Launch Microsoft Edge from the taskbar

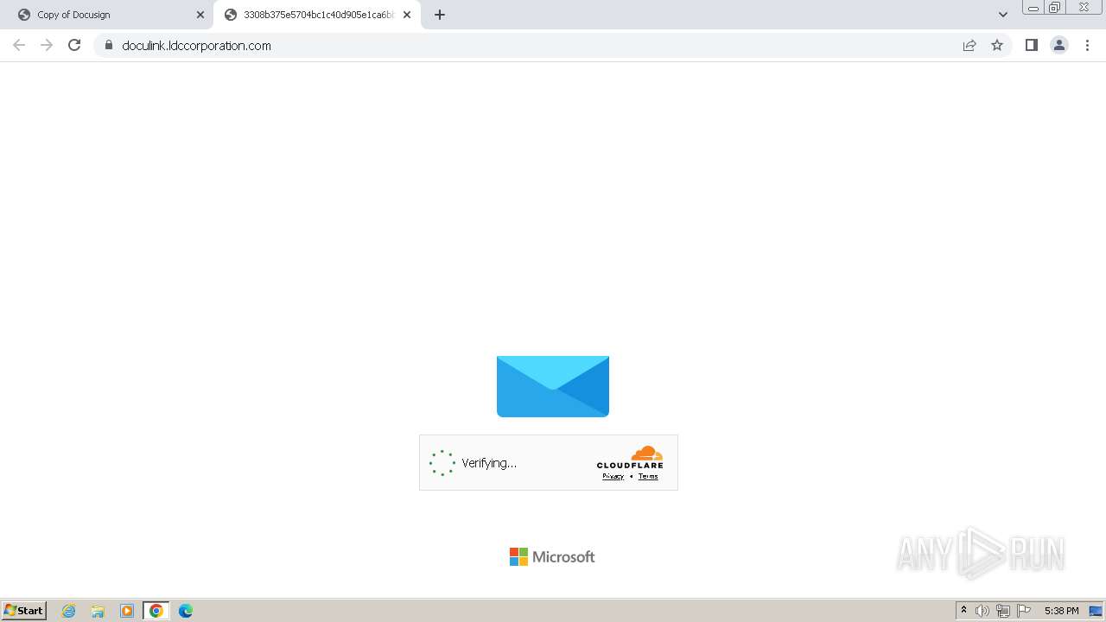tap(186, 611)
